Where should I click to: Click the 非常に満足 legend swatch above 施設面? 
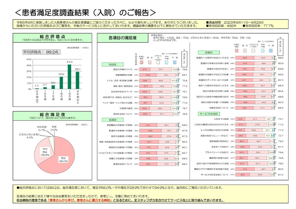(141, 62)
